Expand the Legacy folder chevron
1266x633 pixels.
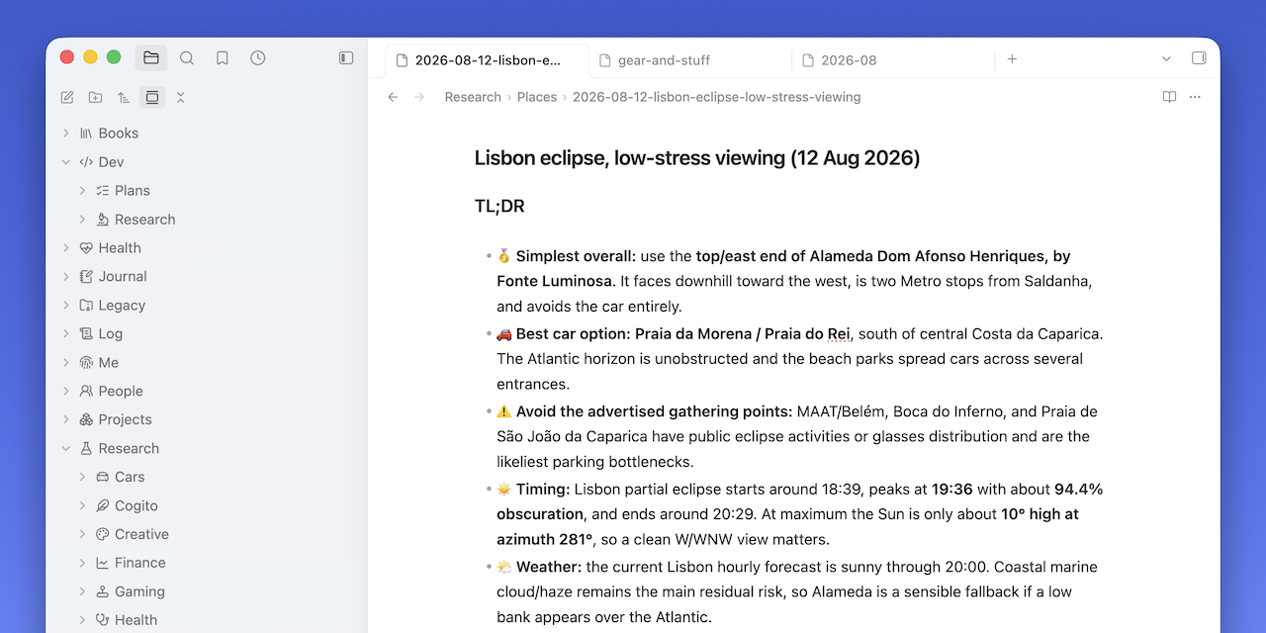(66, 305)
